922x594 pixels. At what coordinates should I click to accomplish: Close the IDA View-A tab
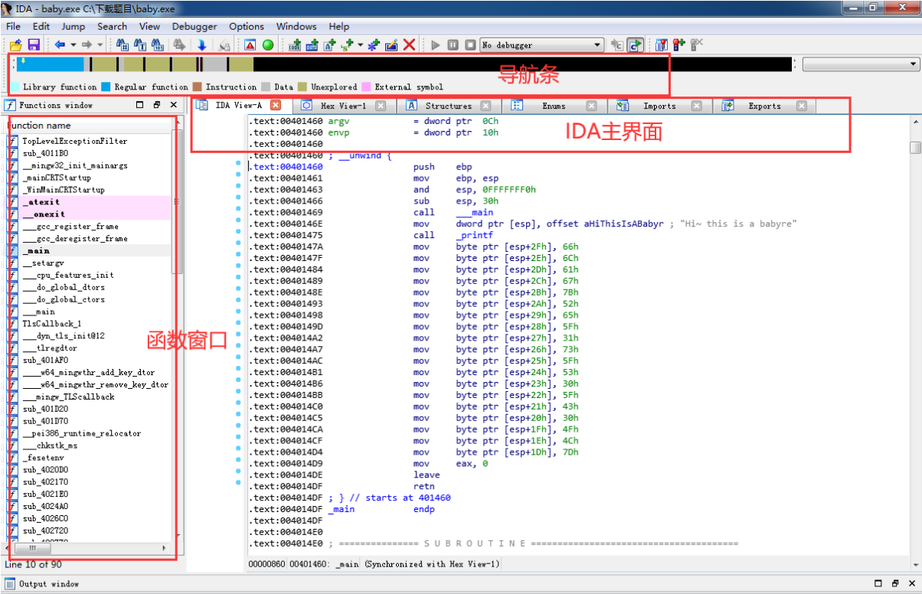tap(276, 106)
